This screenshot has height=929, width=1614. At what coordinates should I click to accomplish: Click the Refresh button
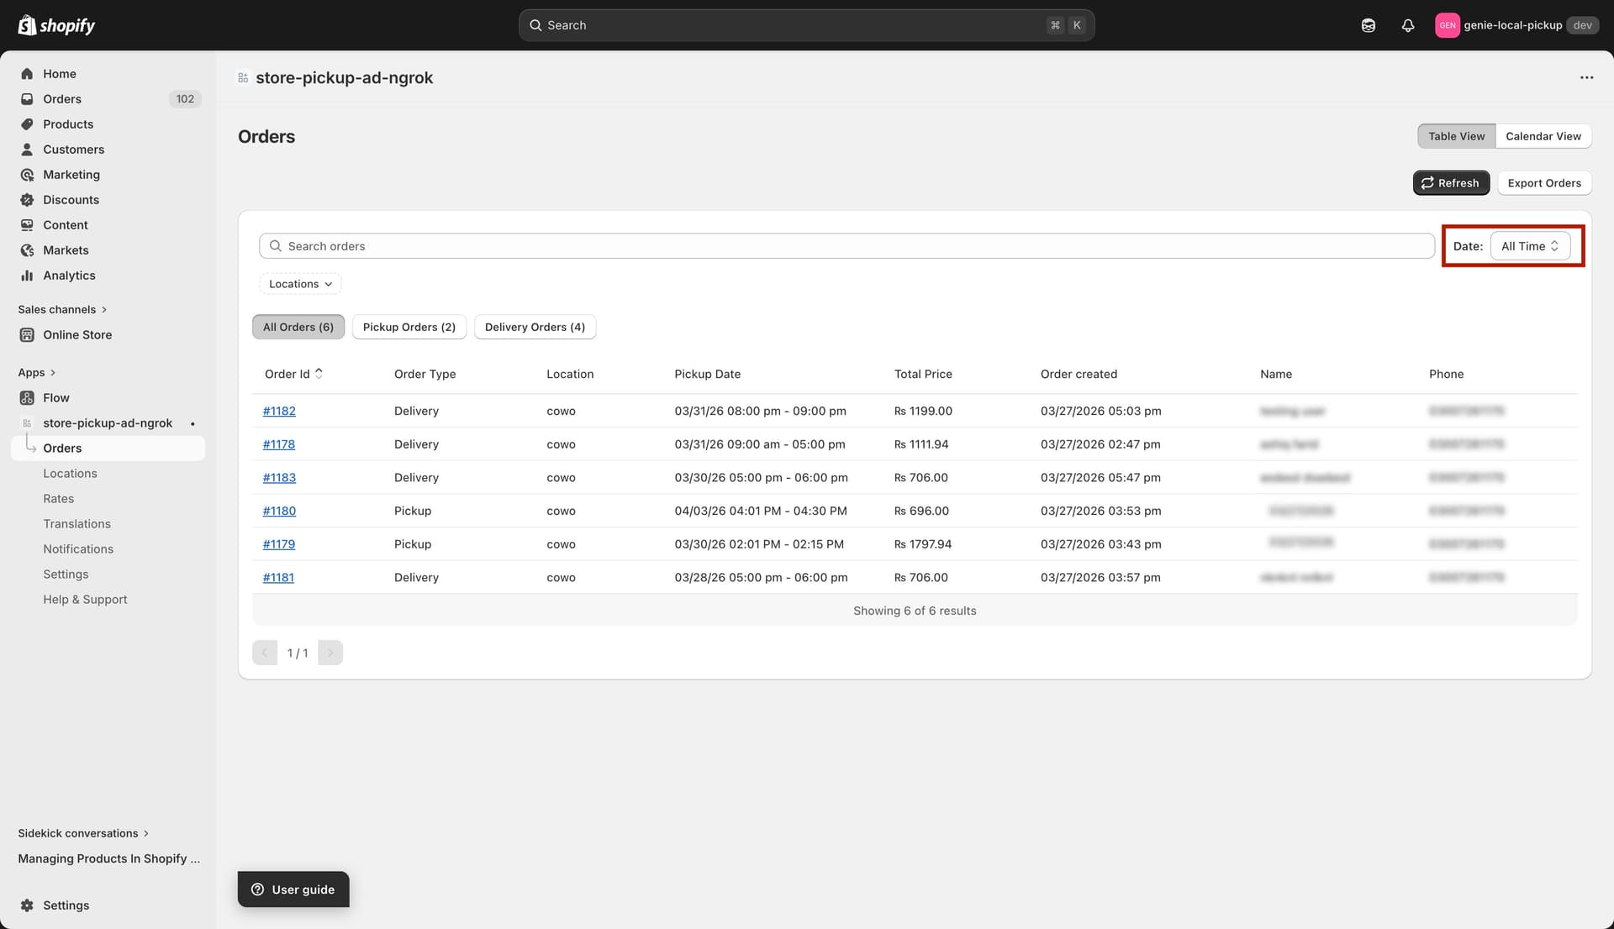[x=1451, y=182]
